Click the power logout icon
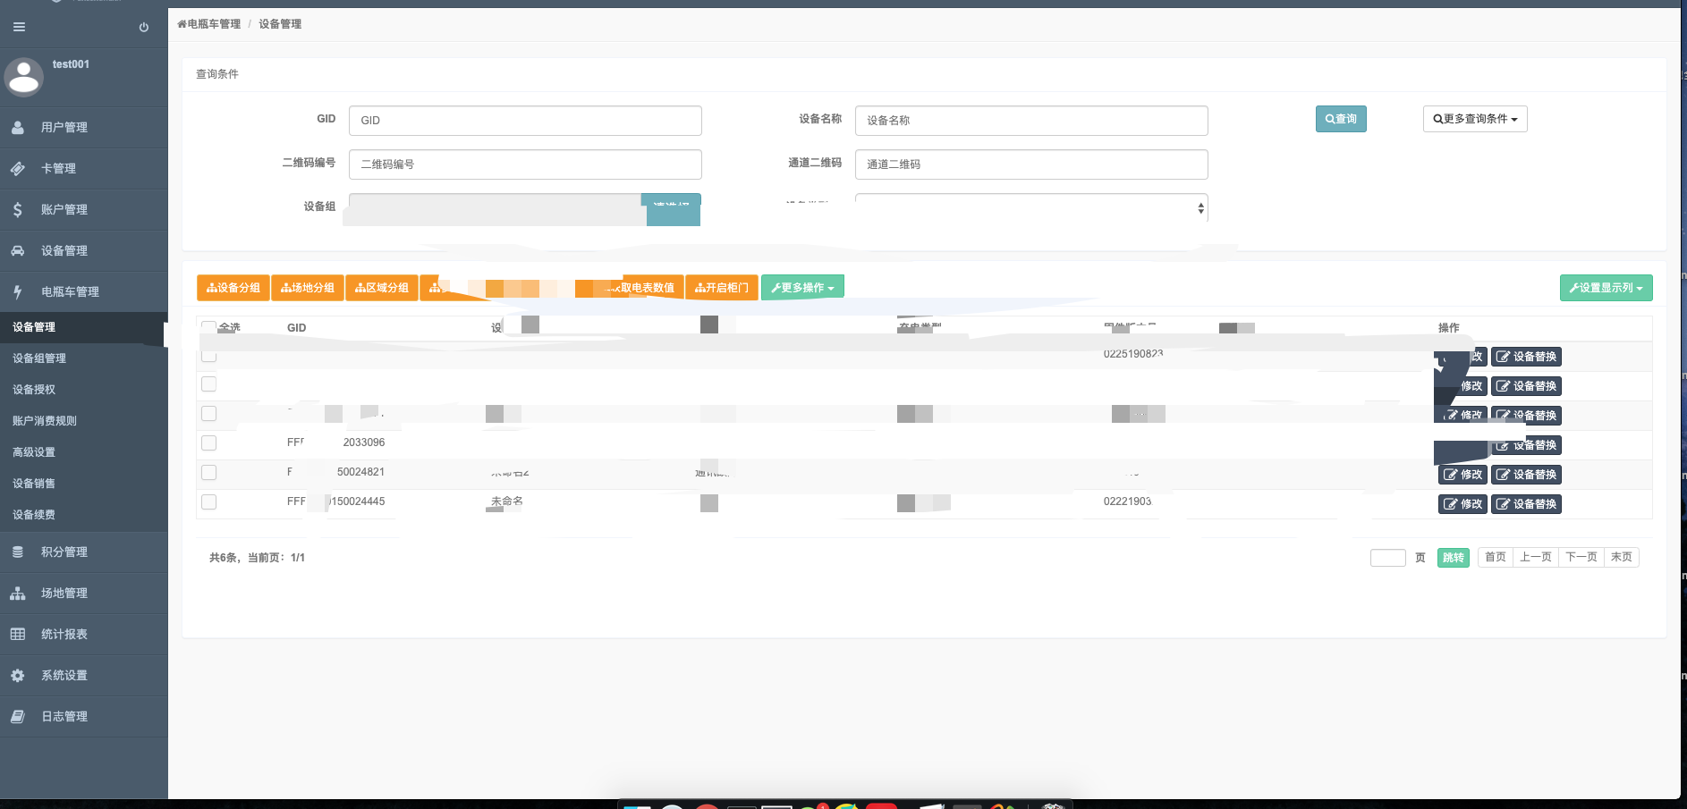This screenshot has height=809, width=1687. (x=144, y=27)
